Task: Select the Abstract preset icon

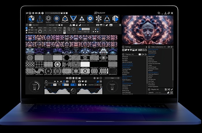Action: click(x=73, y=18)
